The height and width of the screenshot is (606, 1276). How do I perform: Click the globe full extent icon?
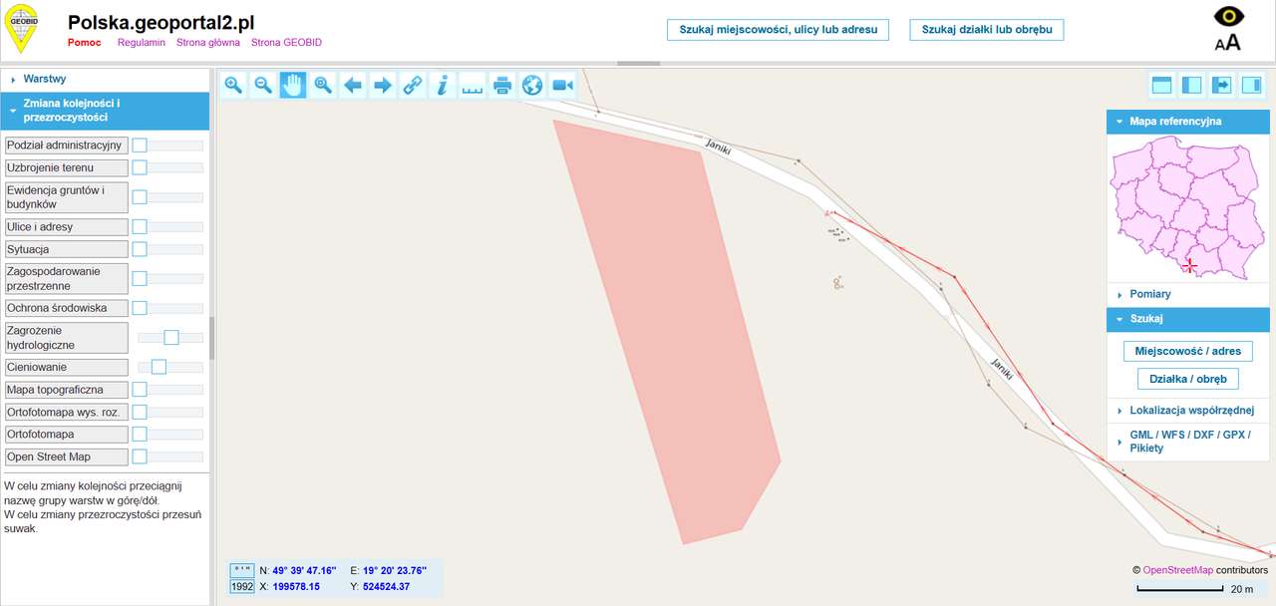click(532, 86)
